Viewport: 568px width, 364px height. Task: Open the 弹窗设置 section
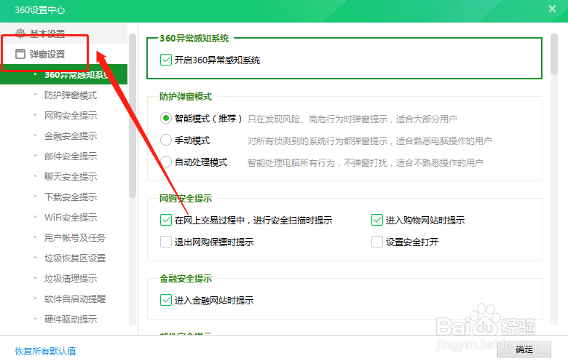[x=47, y=55]
